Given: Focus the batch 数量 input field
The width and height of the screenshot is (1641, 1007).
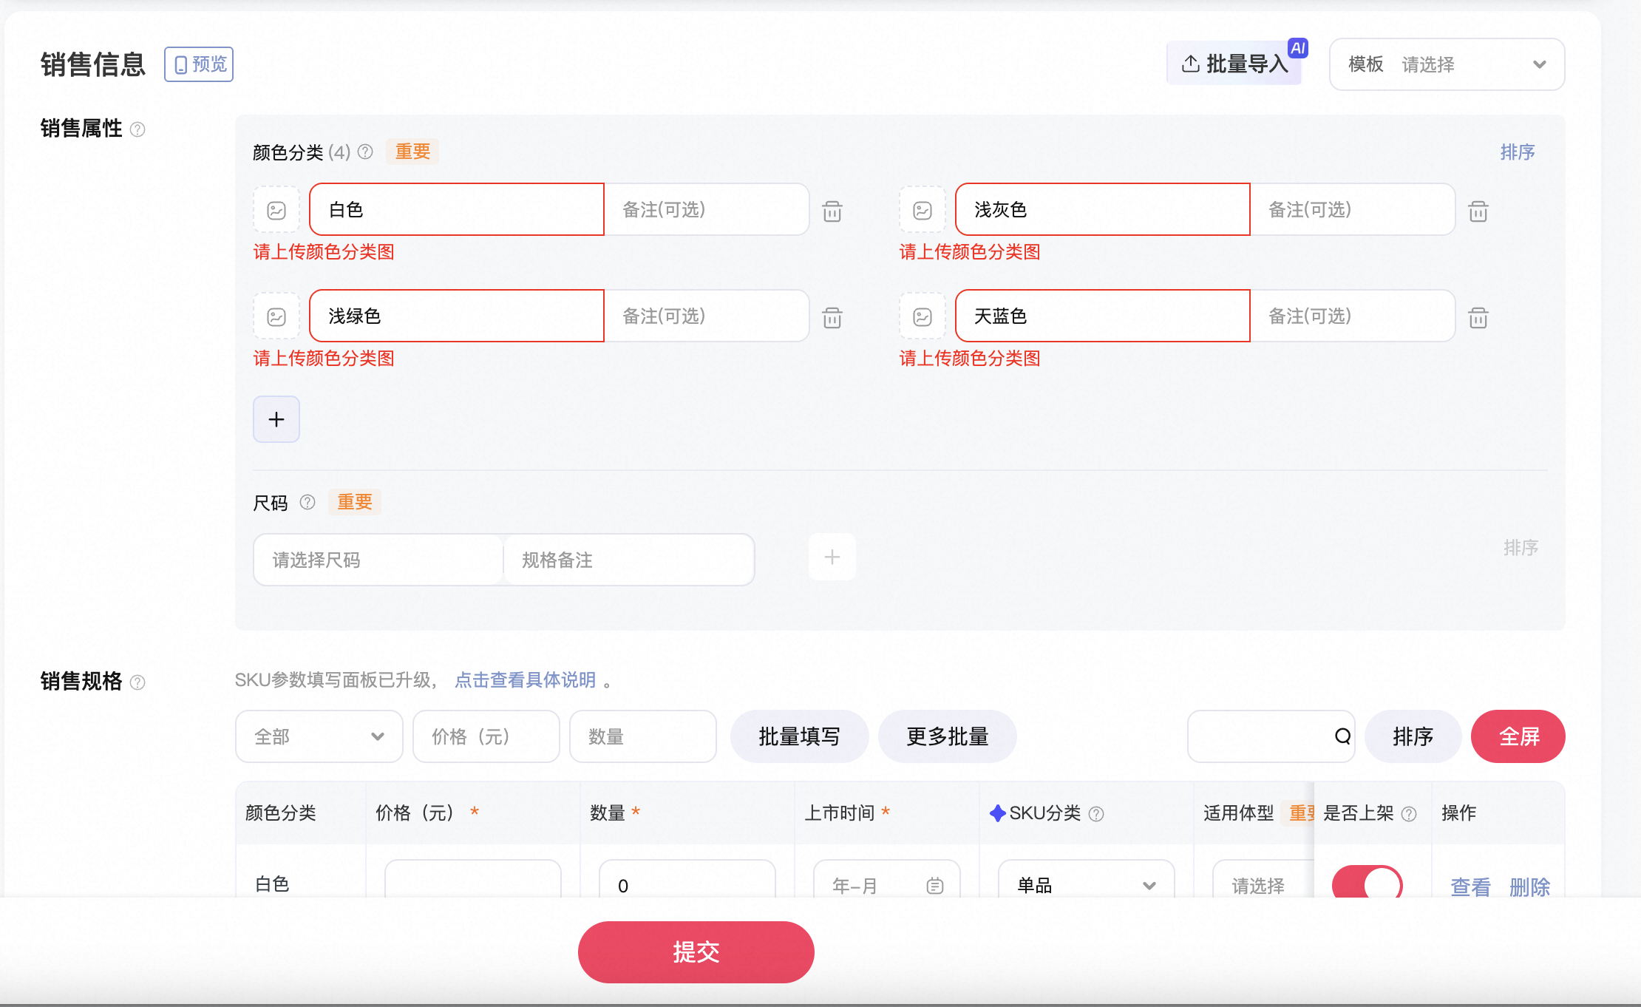Looking at the screenshot, I should click(x=643, y=736).
